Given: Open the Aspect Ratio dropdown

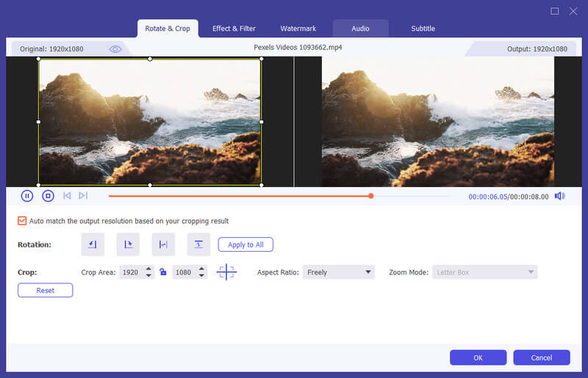Looking at the screenshot, I should point(339,272).
